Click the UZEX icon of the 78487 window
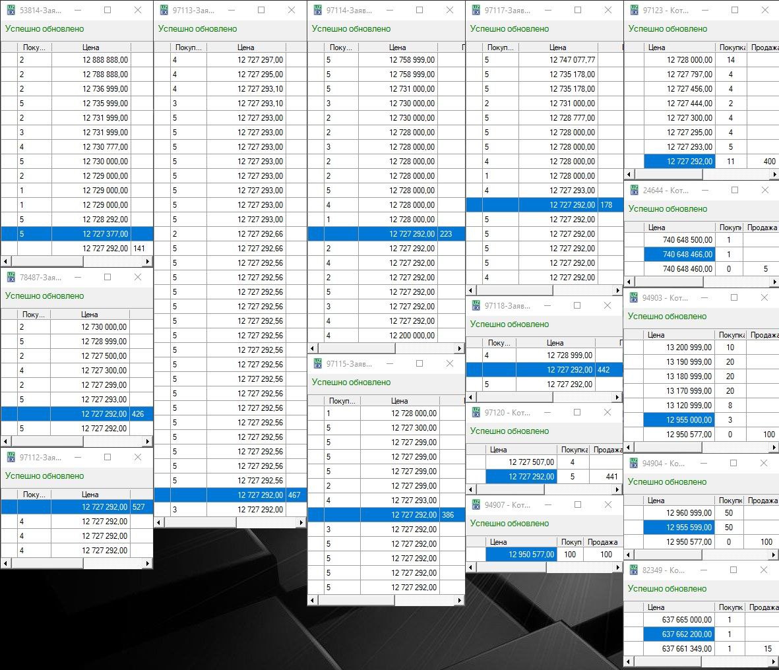The height and width of the screenshot is (670, 779). point(11,278)
